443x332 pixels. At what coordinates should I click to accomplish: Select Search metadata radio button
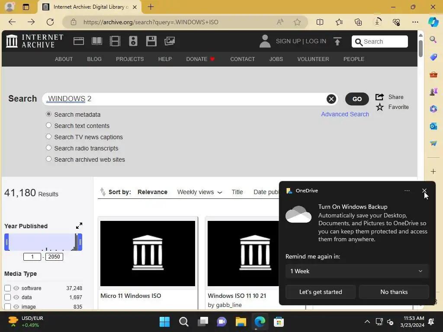(48, 114)
